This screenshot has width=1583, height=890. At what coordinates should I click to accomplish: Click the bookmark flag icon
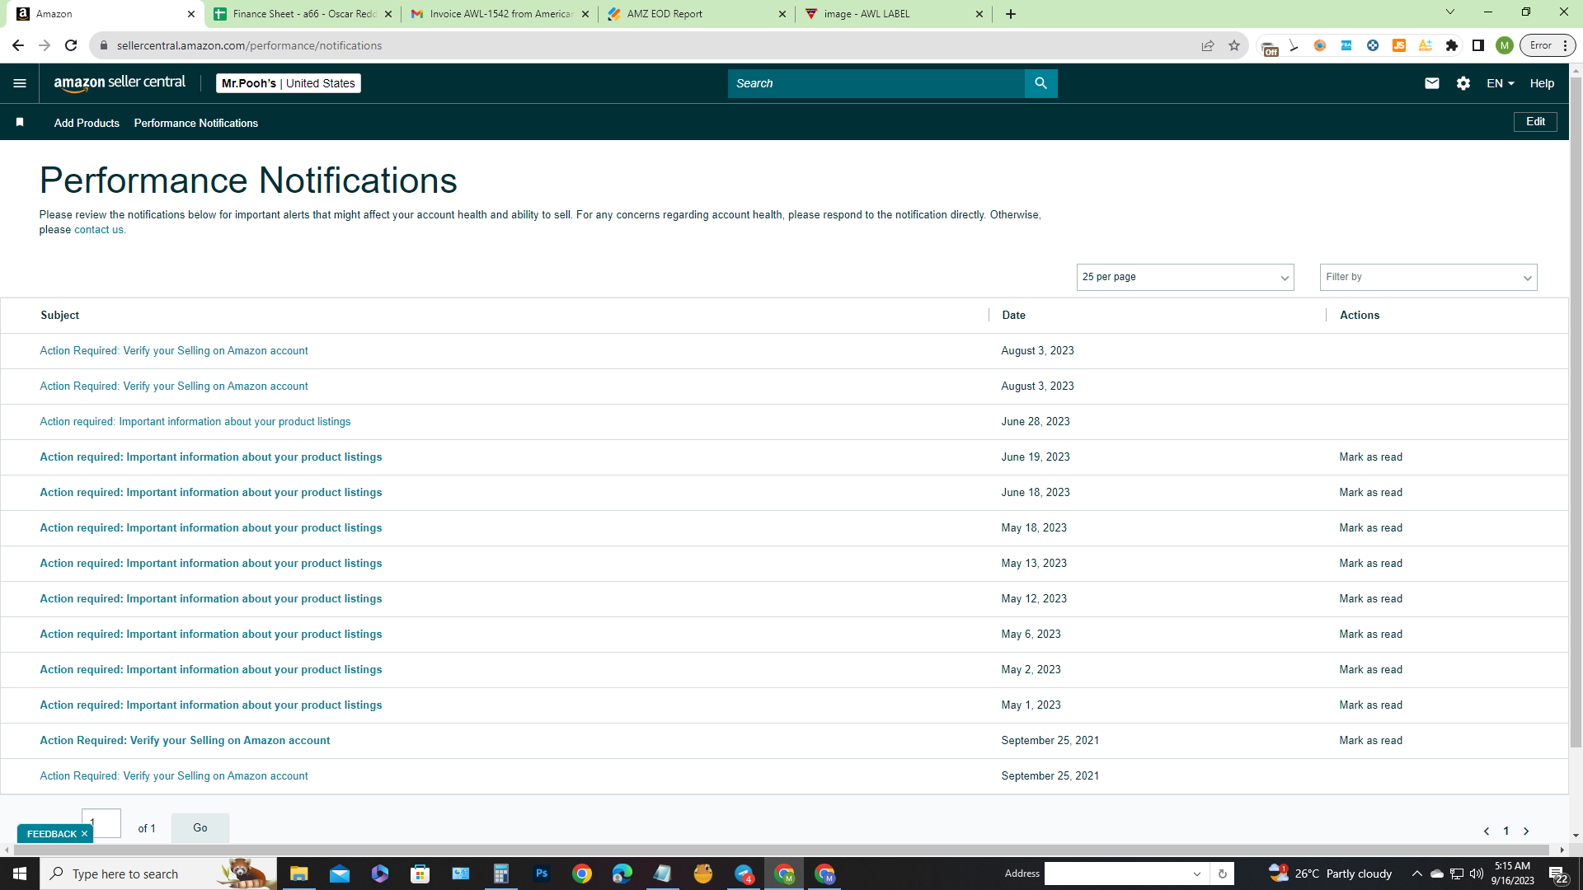(x=20, y=122)
